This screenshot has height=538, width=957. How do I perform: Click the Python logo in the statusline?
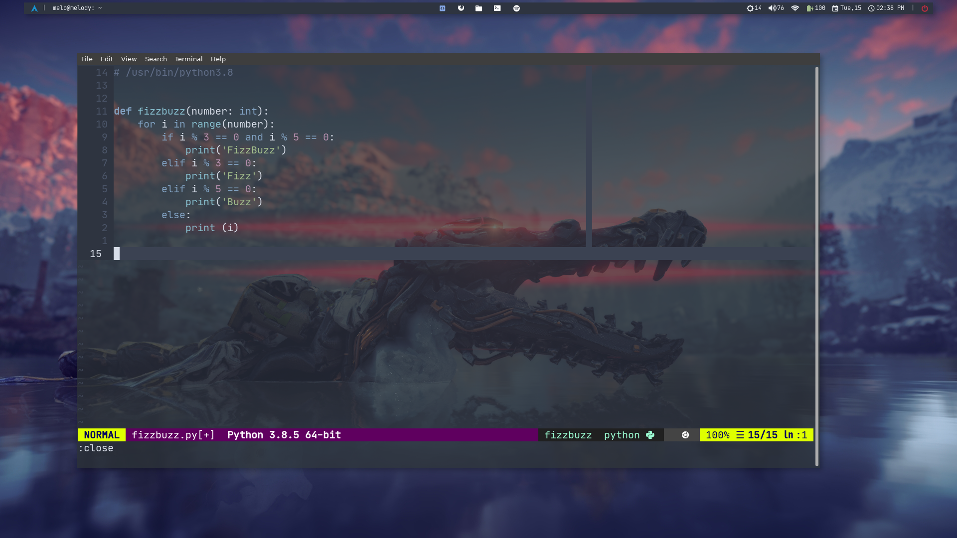650,435
